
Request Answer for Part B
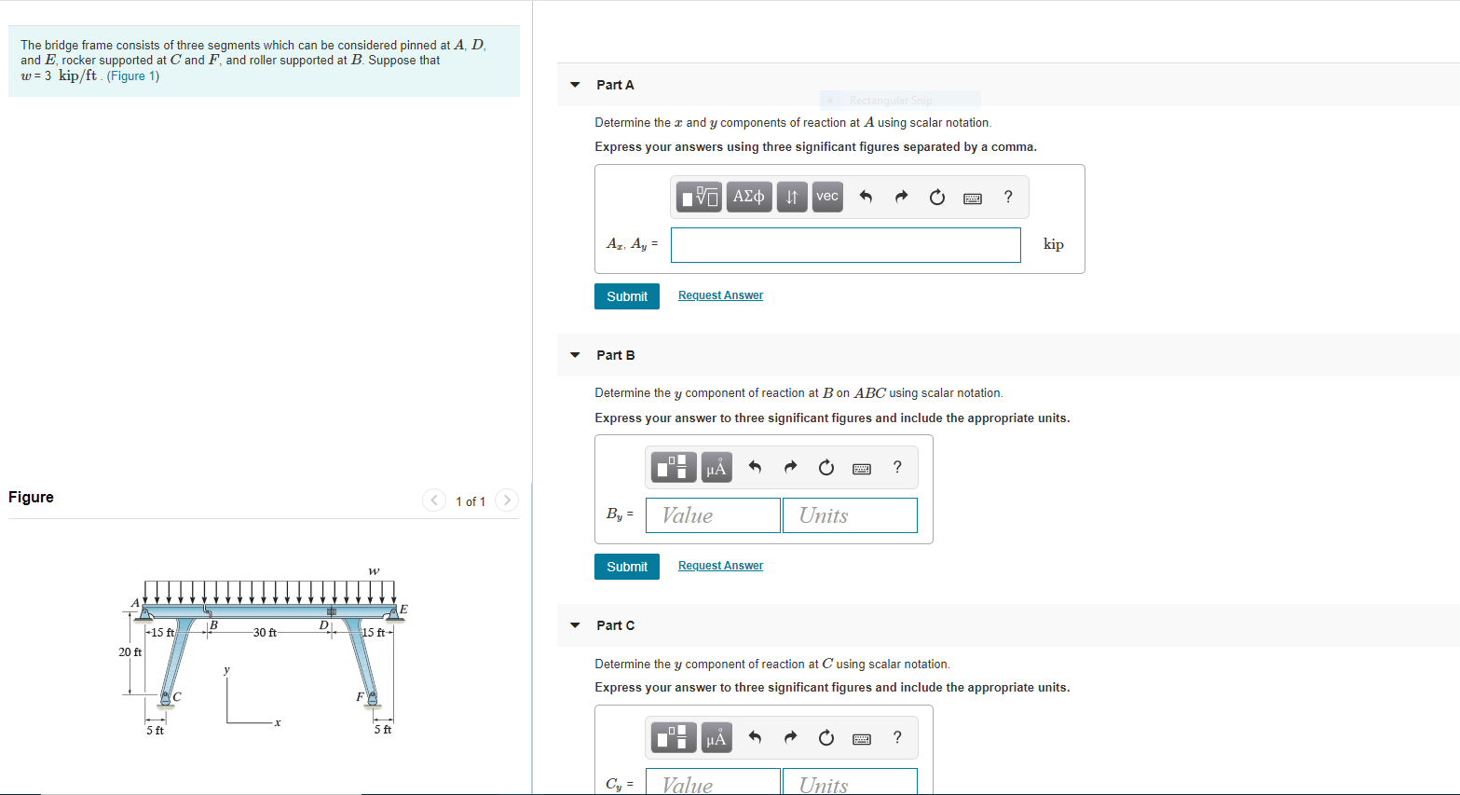click(x=720, y=566)
